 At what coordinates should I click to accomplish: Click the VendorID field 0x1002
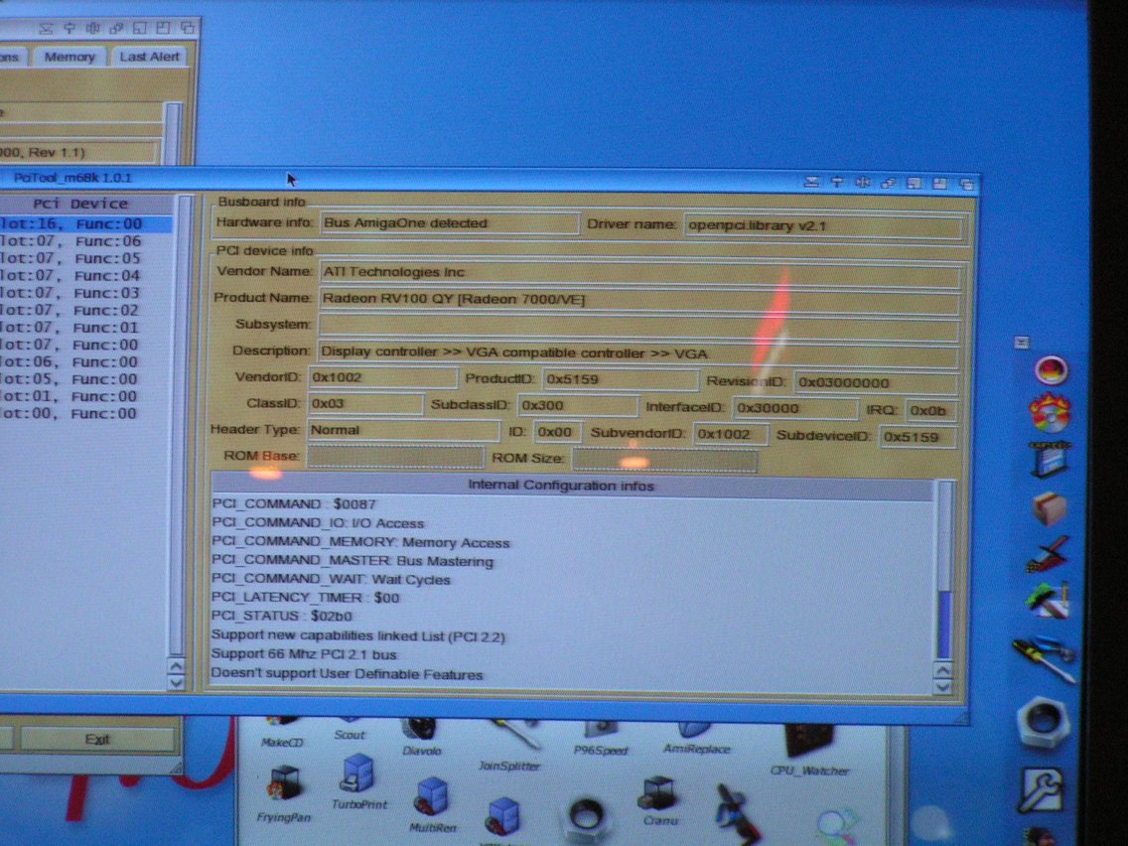pyautogui.click(x=382, y=377)
